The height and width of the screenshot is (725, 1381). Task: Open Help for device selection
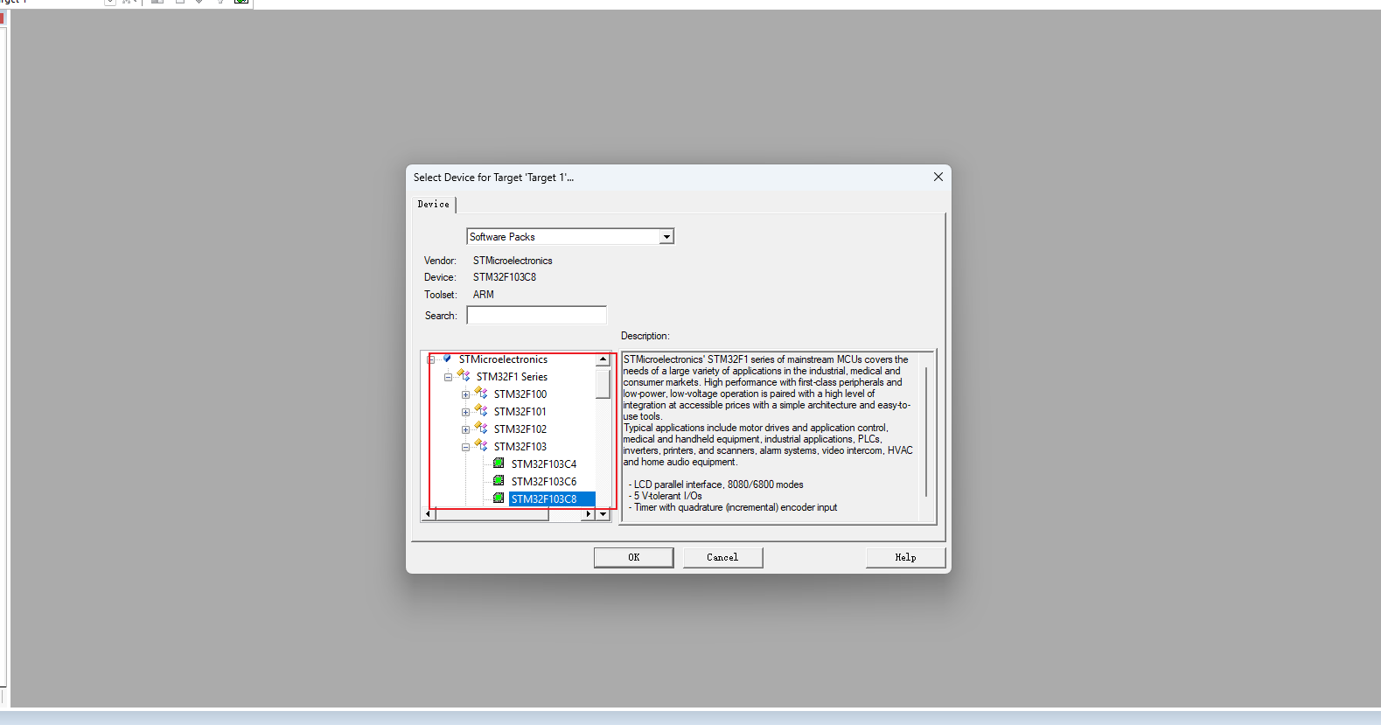click(x=905, y=557)
